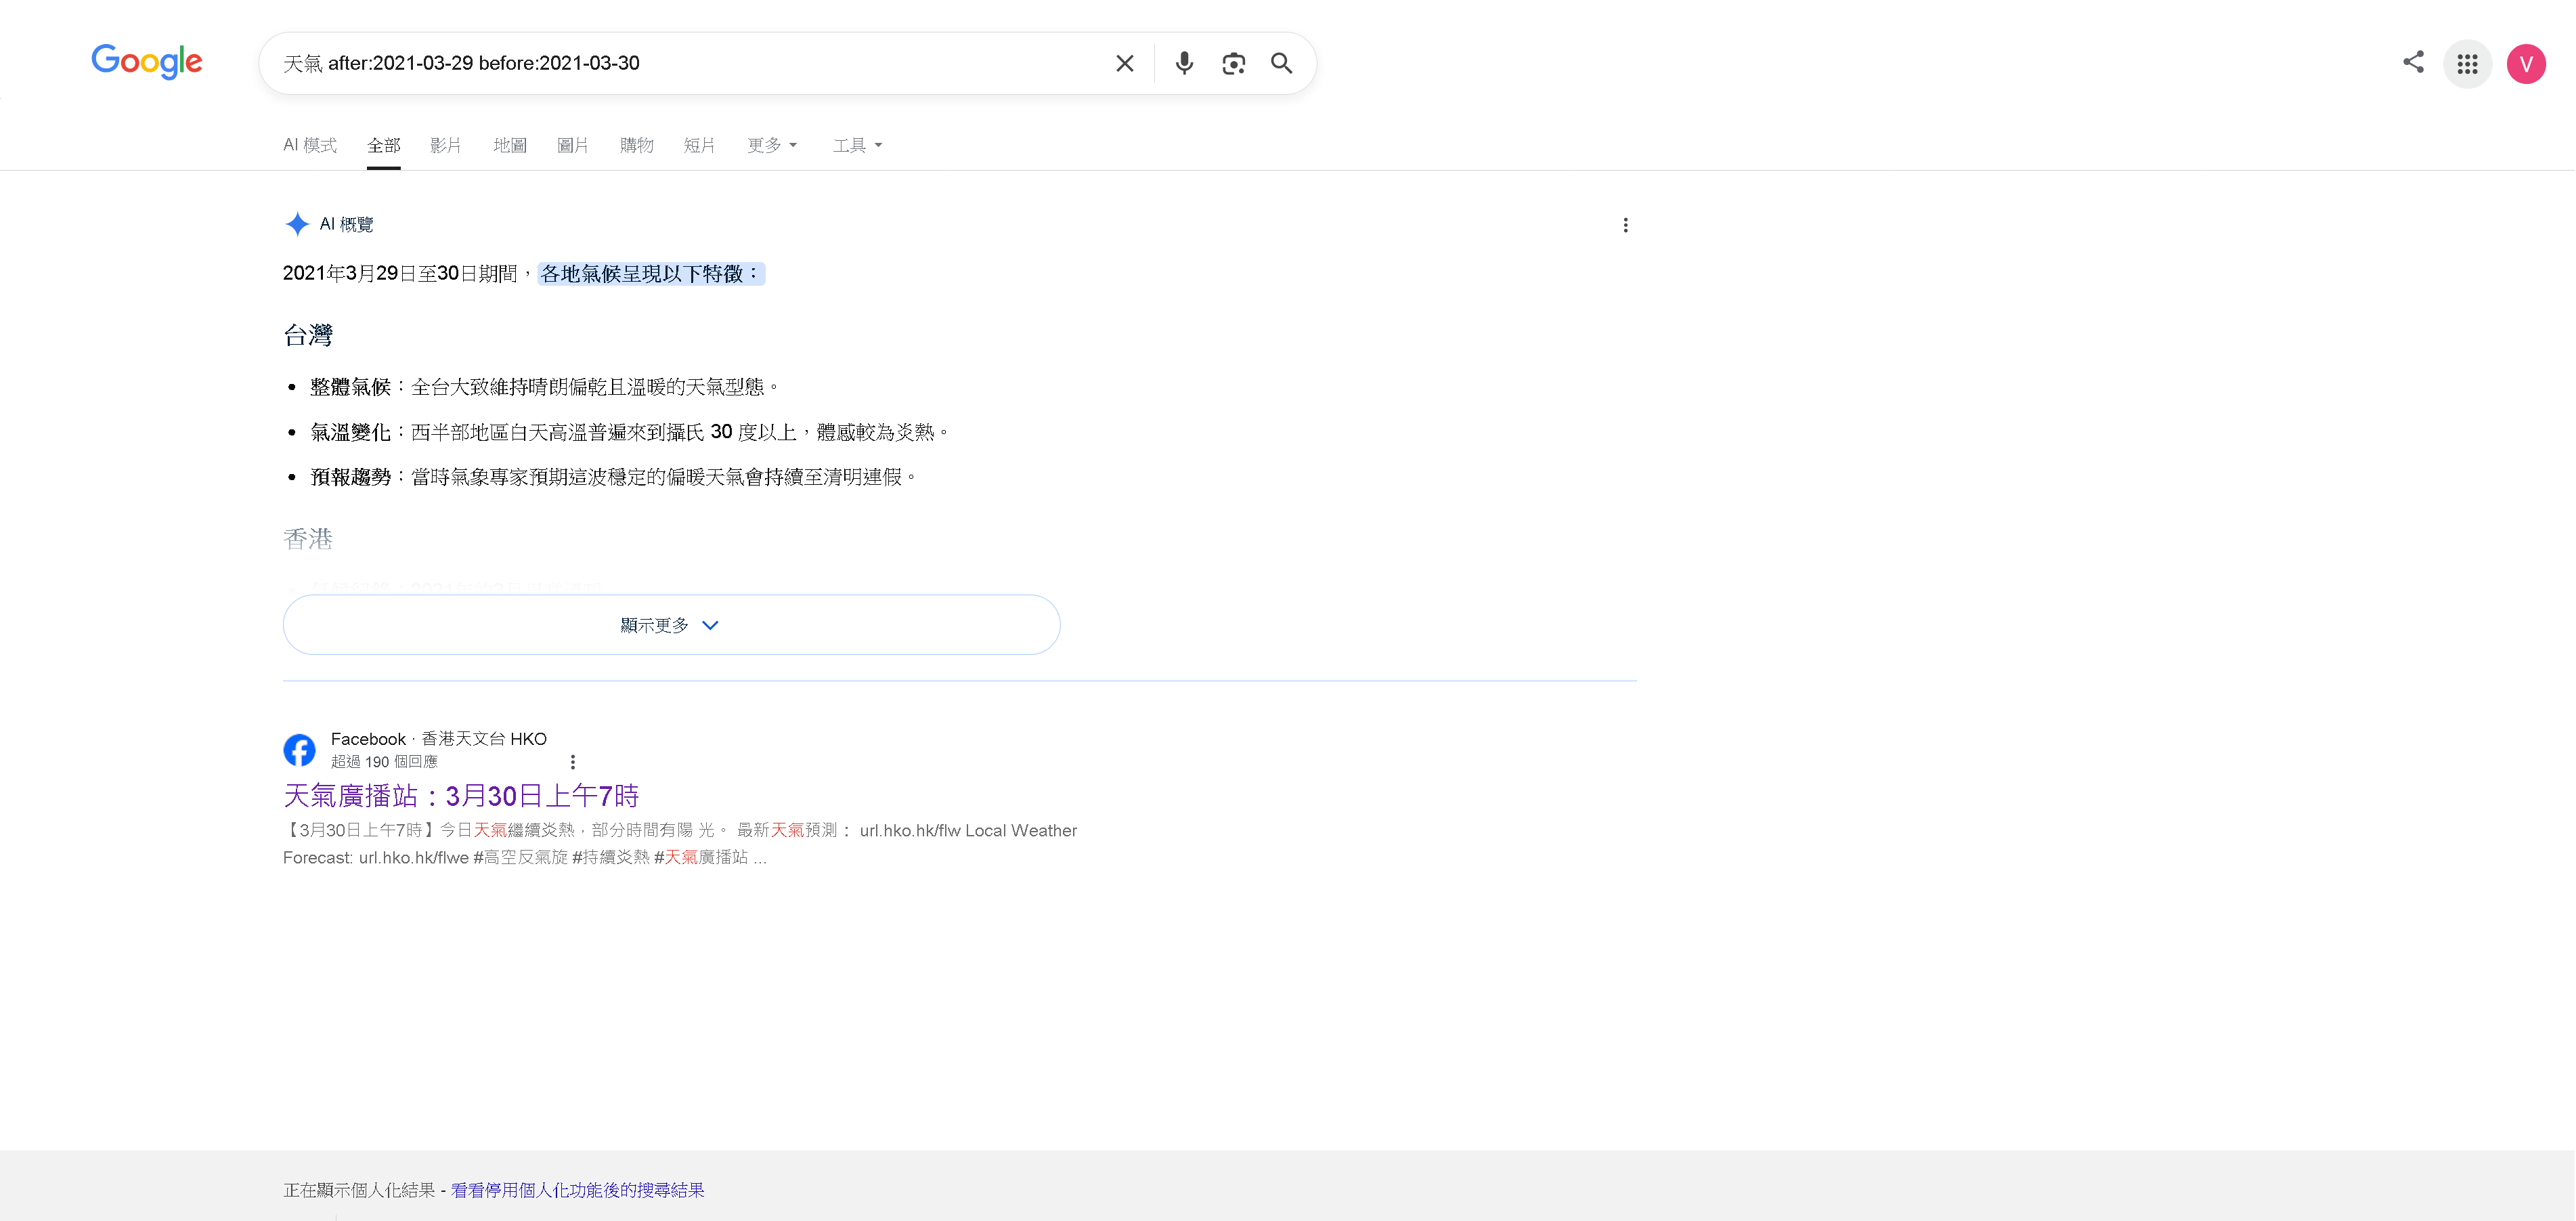Expand the 更多 dropdown

[772, 145]
